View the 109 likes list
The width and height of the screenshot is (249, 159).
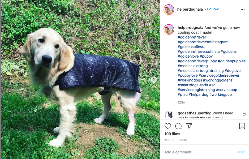pyautogui.click(x=172, y=134)
